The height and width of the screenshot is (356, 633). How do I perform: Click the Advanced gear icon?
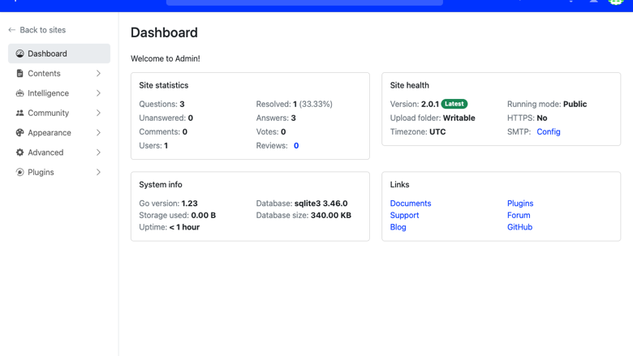click(x=19, y=152)
